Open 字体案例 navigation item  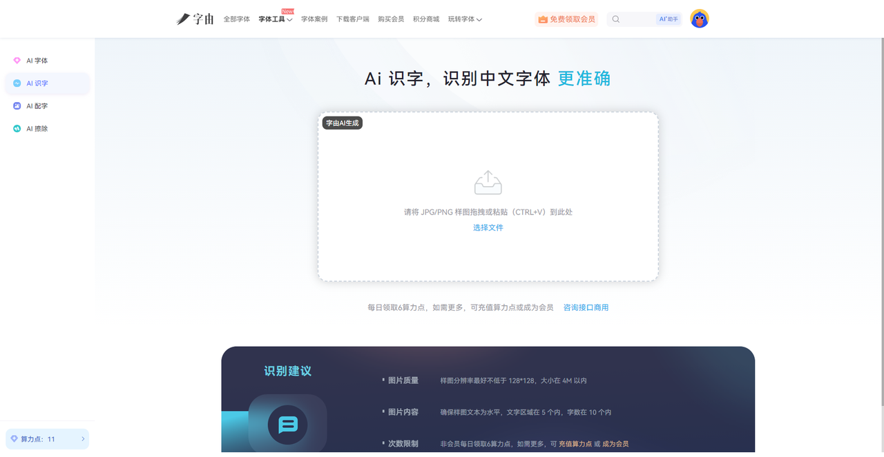pos(314,19)
